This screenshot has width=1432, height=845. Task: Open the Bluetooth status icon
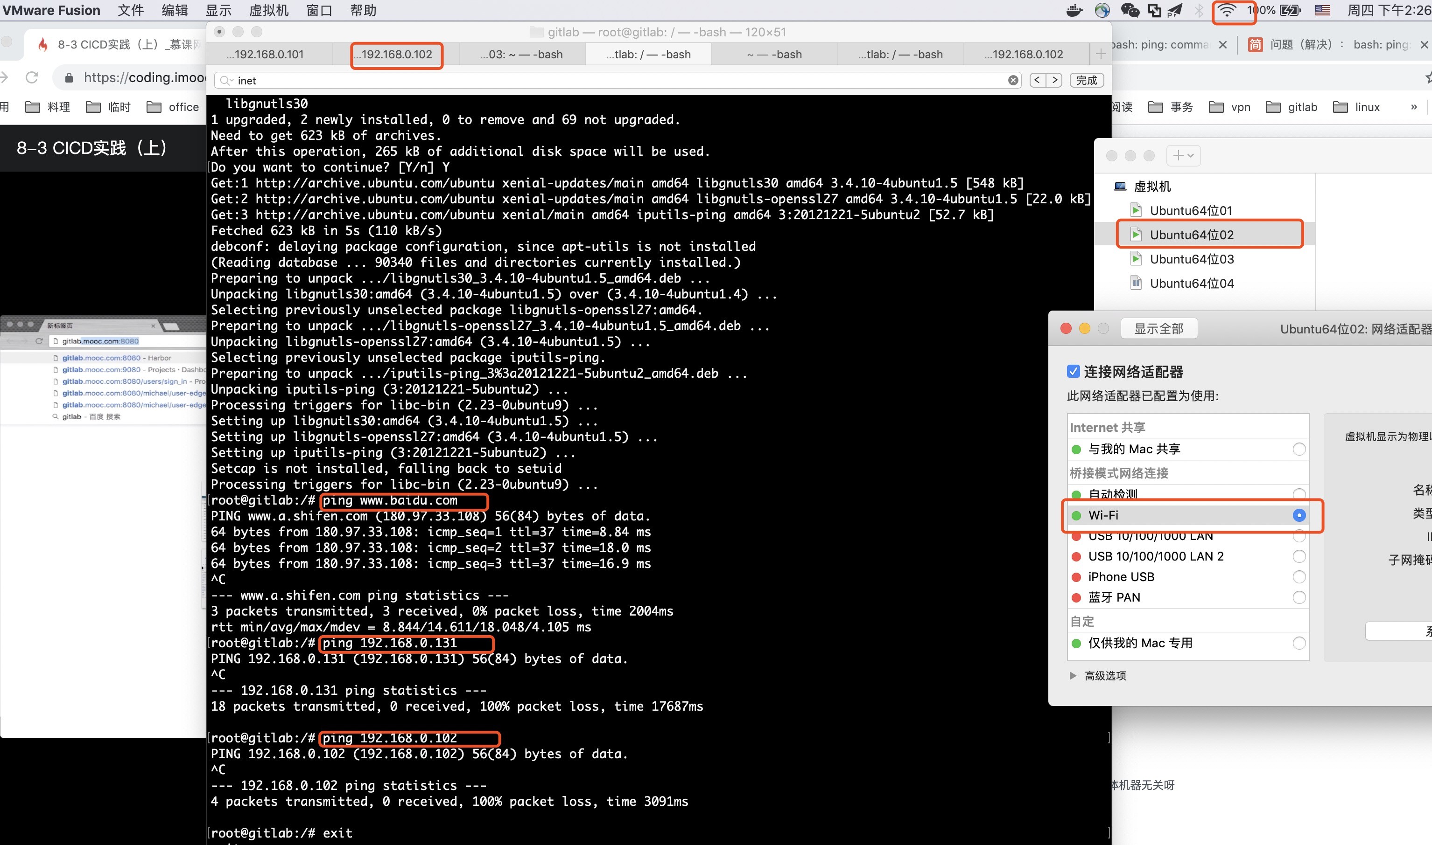(1198, 10)
